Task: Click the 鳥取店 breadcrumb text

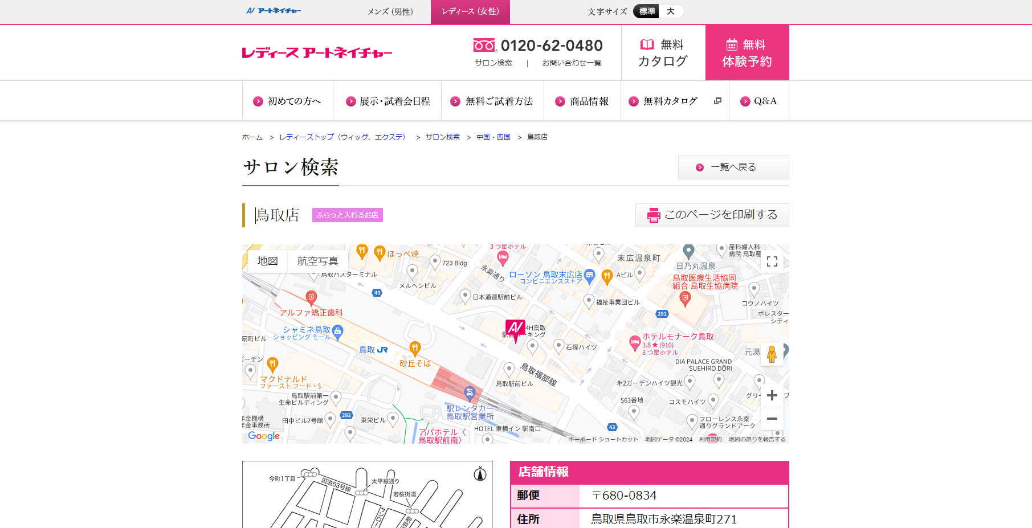Action: pyautogui.click(x=537, y=137)
